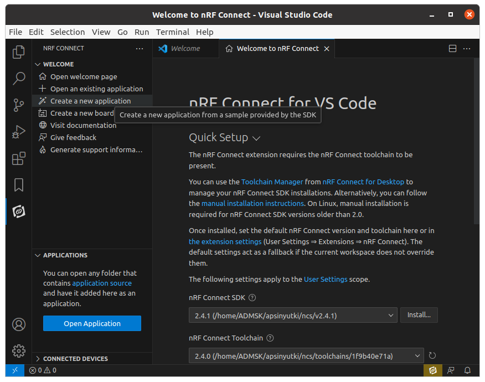Click help icon beside nRF Connect SDK
The height and width of the screenshot is (382, 485).
click(x=252, y=297)
